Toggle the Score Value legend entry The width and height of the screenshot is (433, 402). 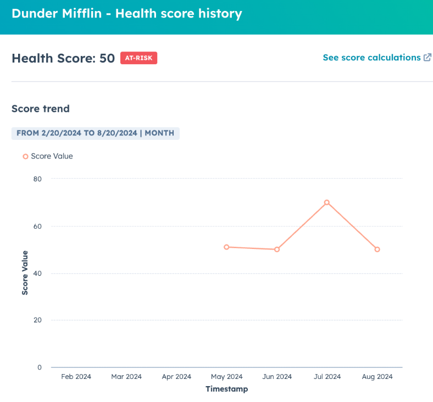click(x=48, y=156)
